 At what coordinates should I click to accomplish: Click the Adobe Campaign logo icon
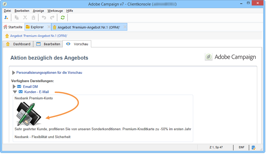click(x=209, y=57)
